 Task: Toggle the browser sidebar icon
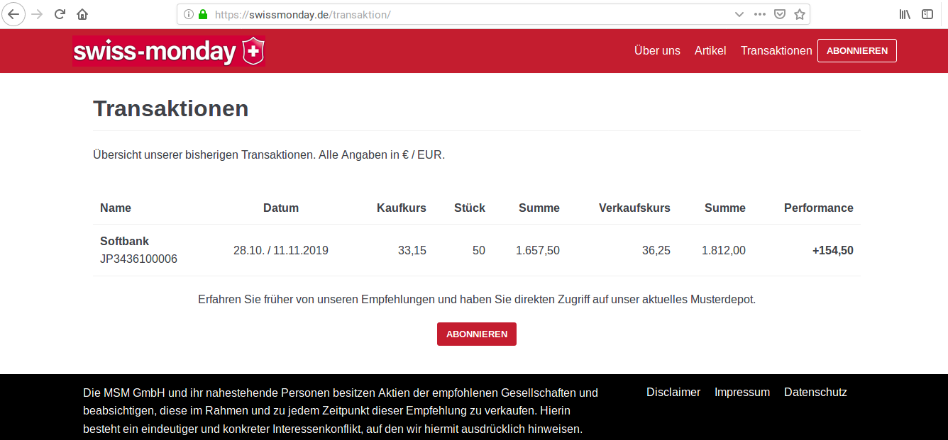coord(927,14)
